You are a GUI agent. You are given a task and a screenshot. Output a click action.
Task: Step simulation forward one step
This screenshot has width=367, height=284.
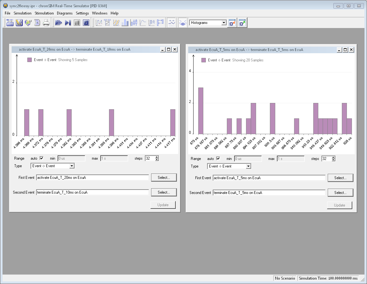pos(68,23)
